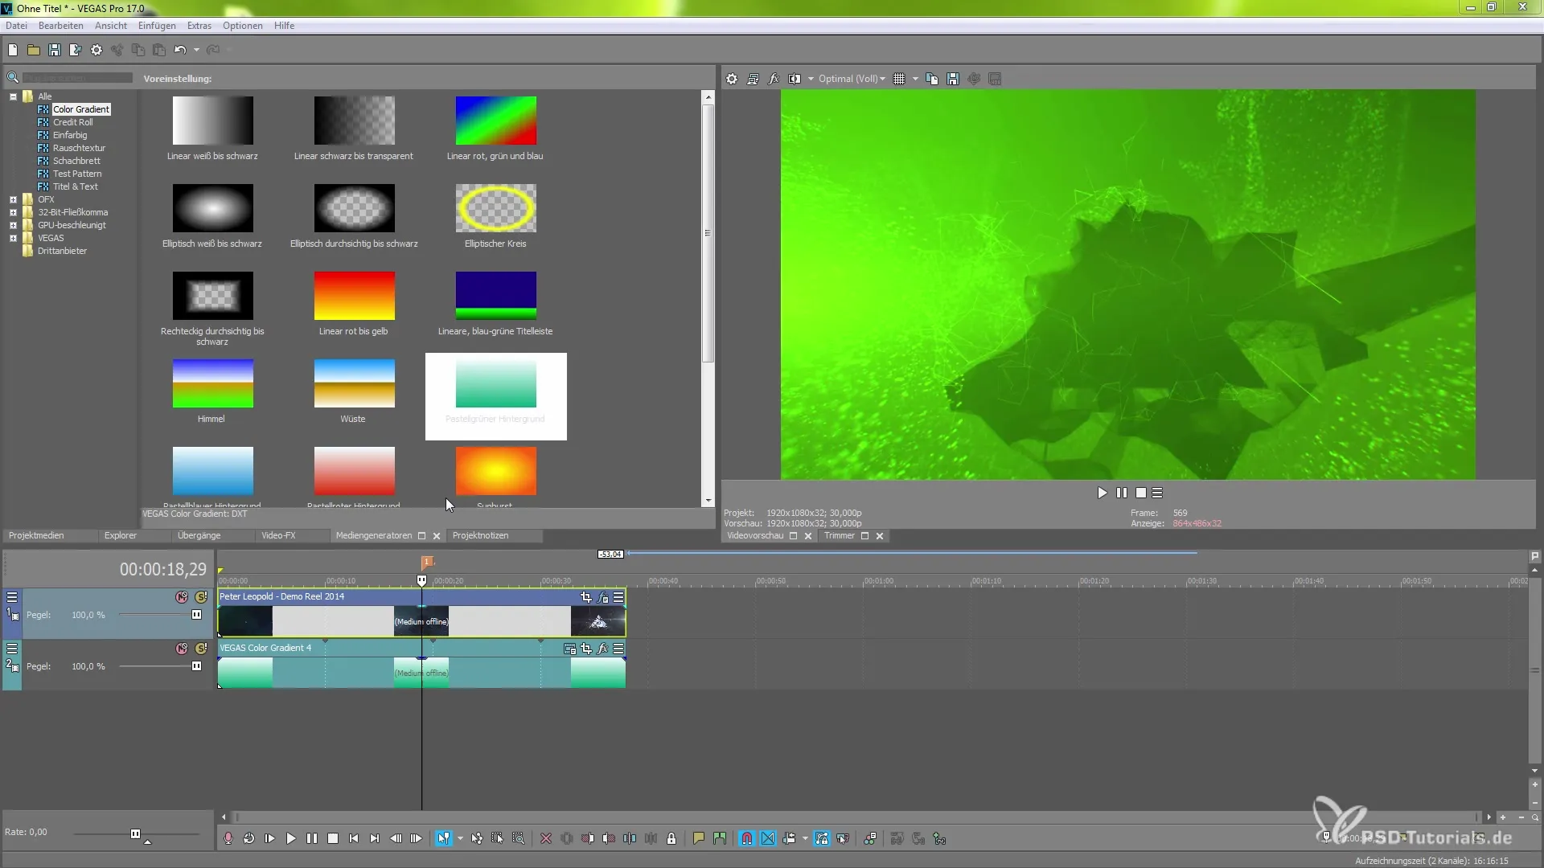Start recording with the microphone icon
This screenshot has height=868, width=1544.
pos(228,838)
